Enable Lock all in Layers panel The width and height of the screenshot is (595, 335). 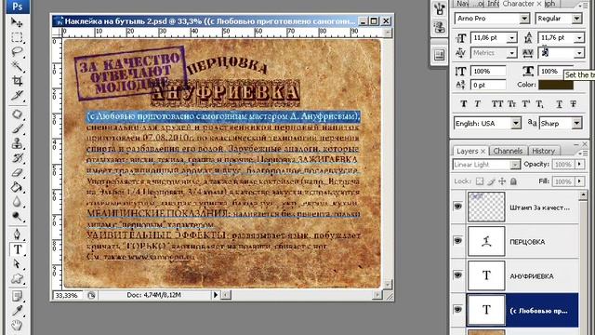[x=513, y=181]
